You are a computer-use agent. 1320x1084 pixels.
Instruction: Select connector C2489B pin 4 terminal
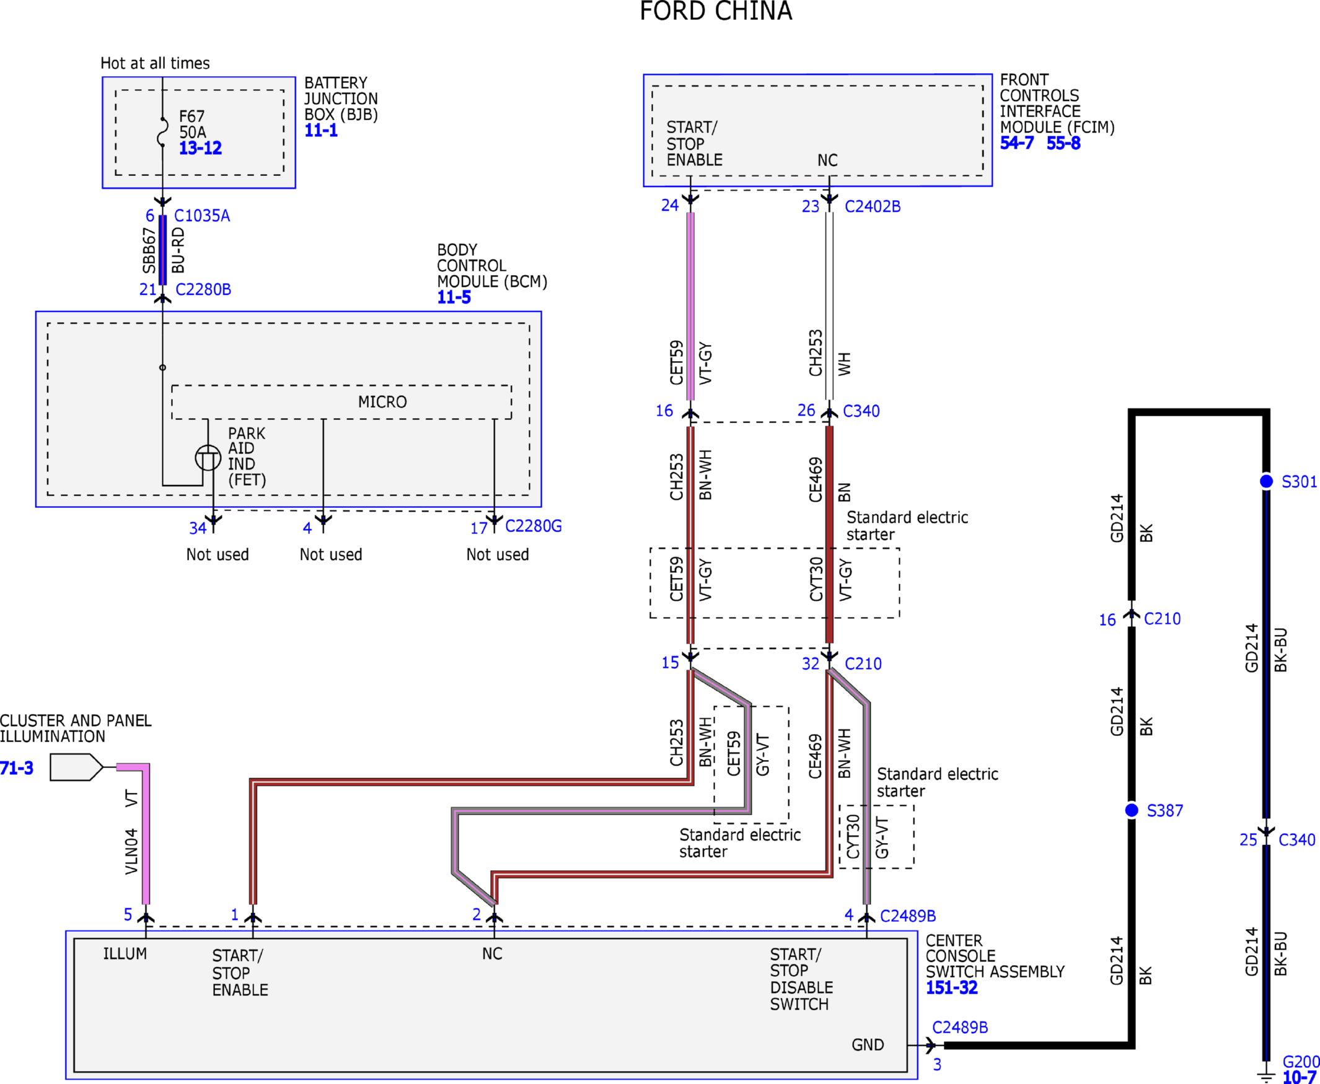[866, 917]
